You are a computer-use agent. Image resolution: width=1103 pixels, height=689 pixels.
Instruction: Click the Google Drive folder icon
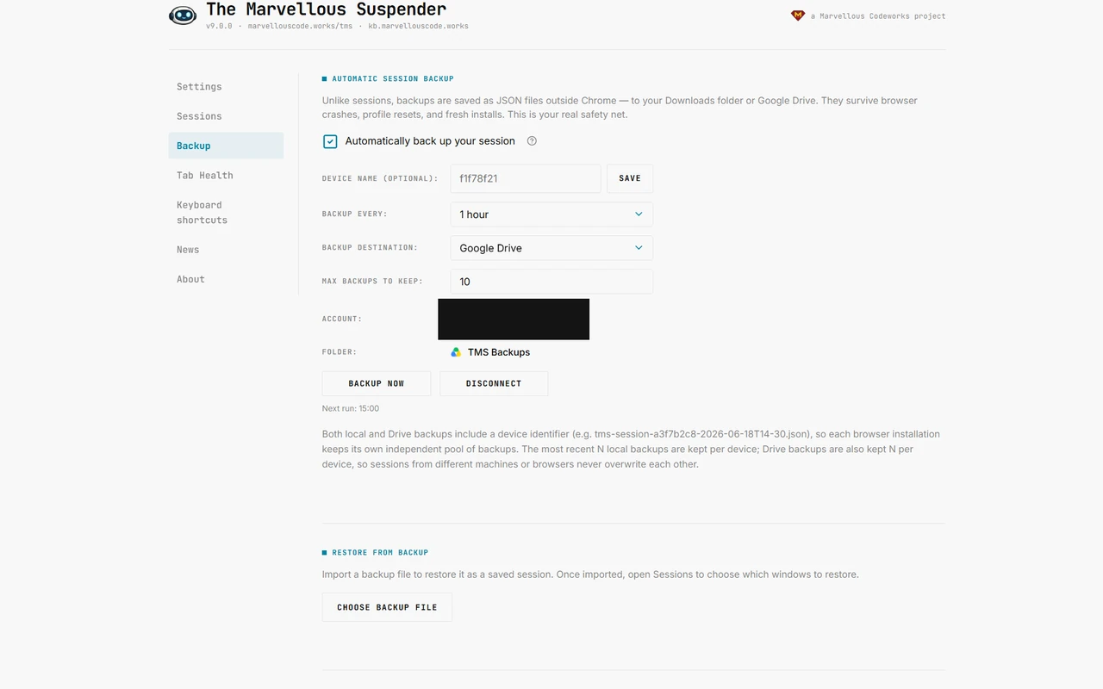tap(456, 352)
